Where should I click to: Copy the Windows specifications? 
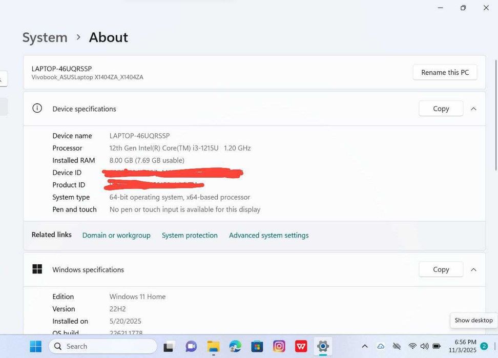[441, 269]
